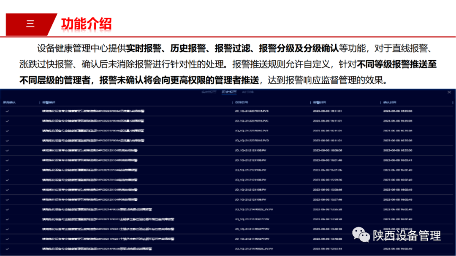Click the 位号 column header

(242, 102)
